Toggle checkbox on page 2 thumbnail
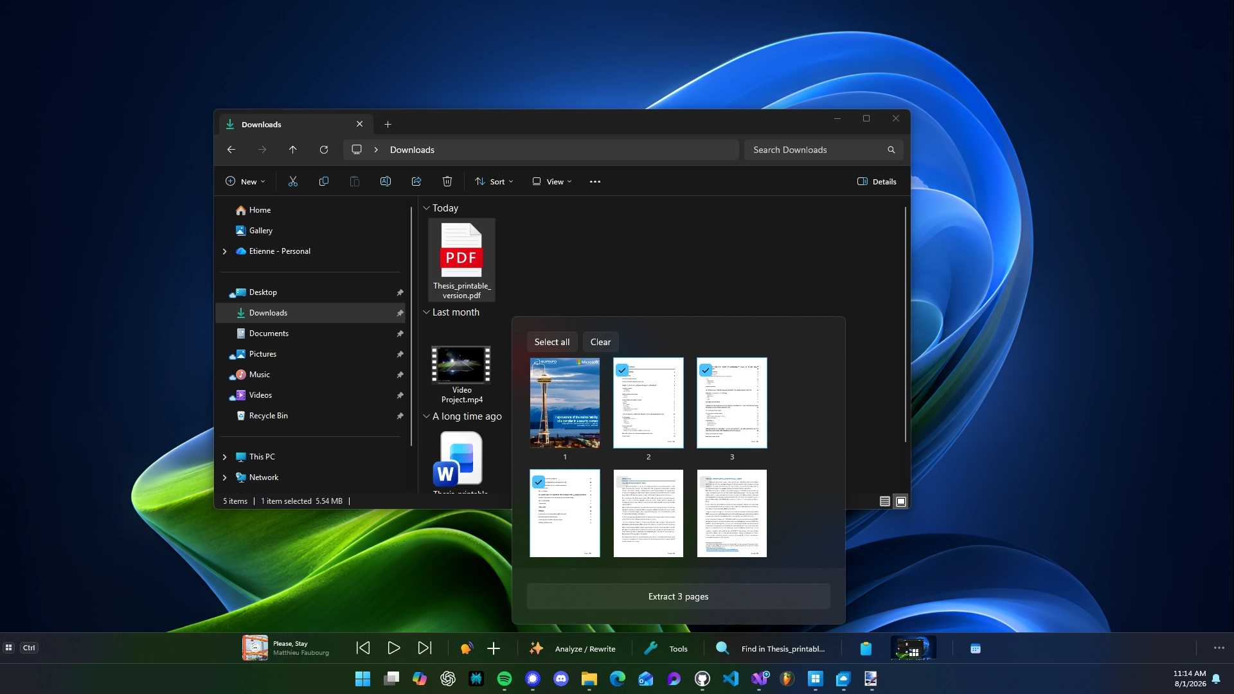This screenshot has height=694, width=1234. point(622,370)
